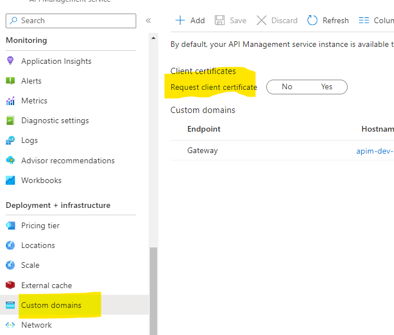Click the Refresh button label
This screenshot has height=335, width=394.
pyautogui.click(x=335, y=20)
